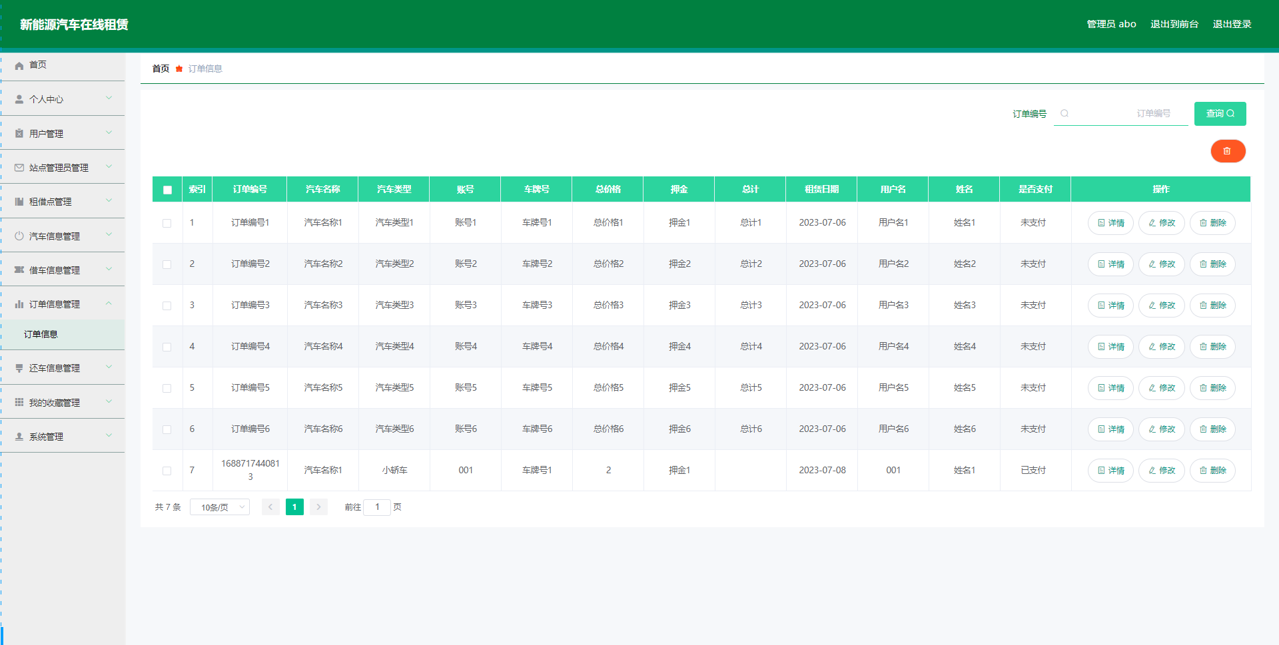Click the 管理员 abo label
The width and height of the screenshot is (1279, 645).
pyautogui.click(x=1111, y=24)
